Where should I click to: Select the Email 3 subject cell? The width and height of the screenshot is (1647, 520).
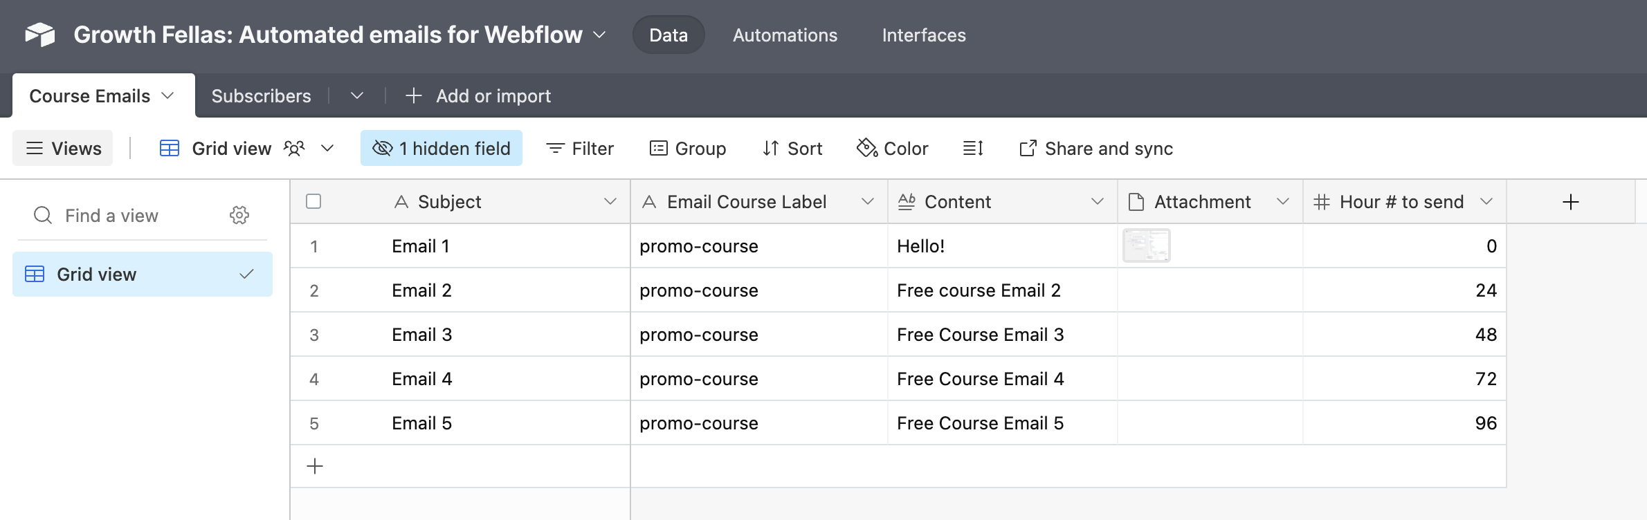460,335
